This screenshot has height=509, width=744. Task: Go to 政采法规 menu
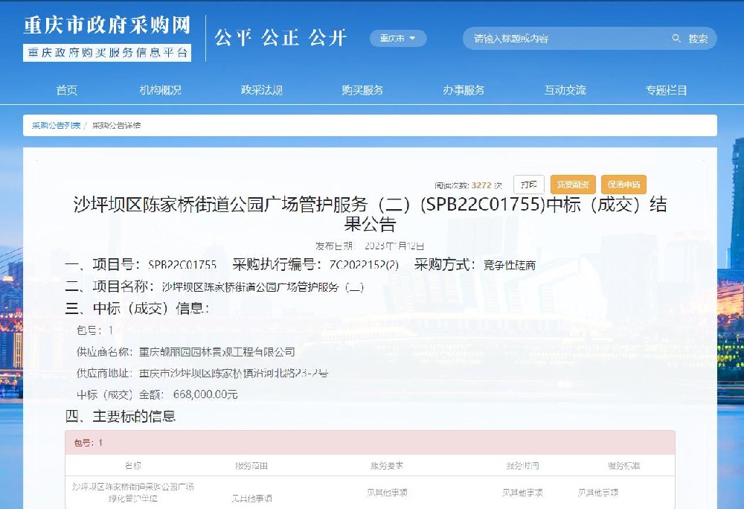point(261,90)
